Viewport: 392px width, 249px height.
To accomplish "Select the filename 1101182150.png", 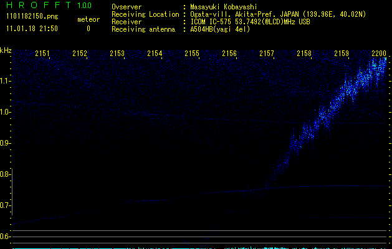I will tap(32, 17).
